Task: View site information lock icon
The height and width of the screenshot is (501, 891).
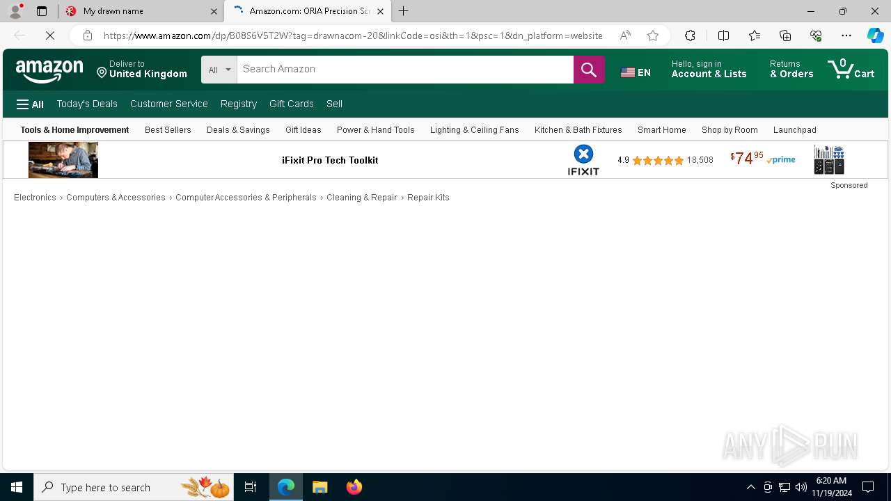Action: tap(87, 35)
